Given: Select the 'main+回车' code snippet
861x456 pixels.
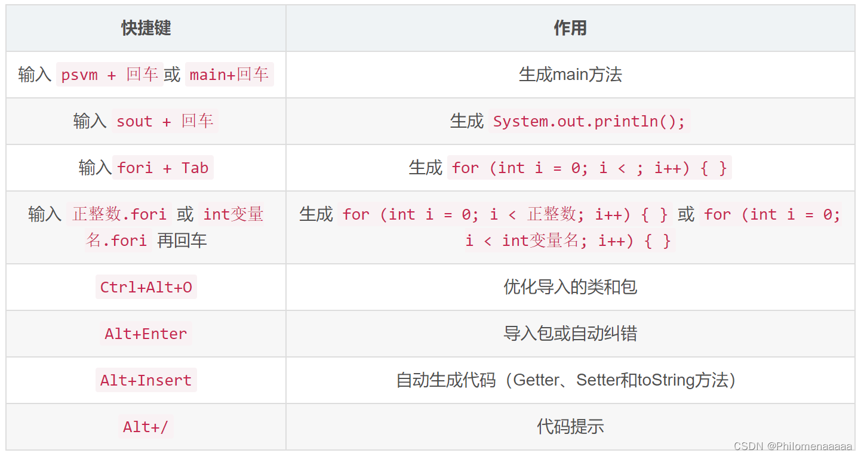Looking at the screenshot, I should click(229, 75).
